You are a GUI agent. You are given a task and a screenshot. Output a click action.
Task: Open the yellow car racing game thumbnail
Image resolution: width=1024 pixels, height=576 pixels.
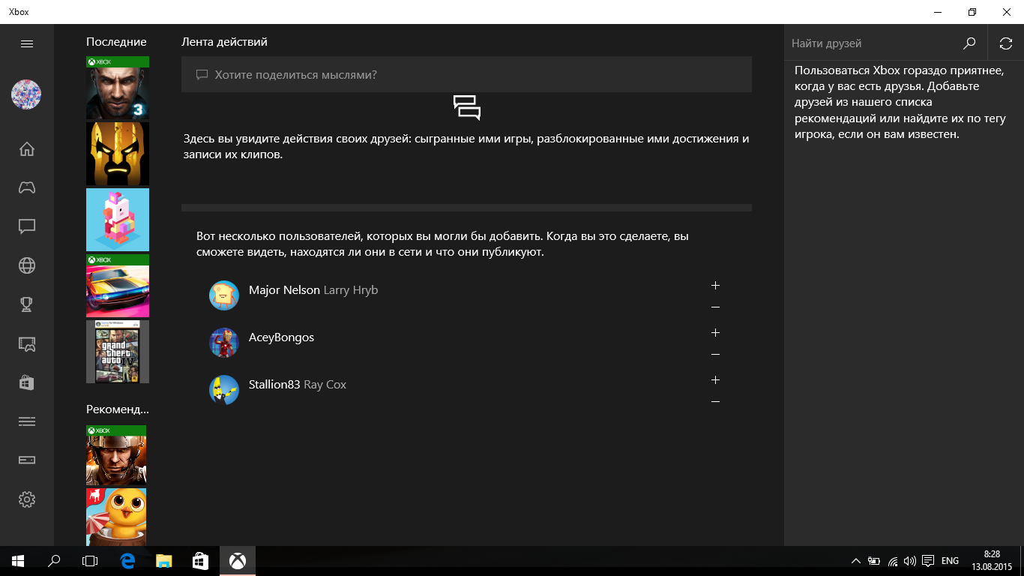coord(118,286)
